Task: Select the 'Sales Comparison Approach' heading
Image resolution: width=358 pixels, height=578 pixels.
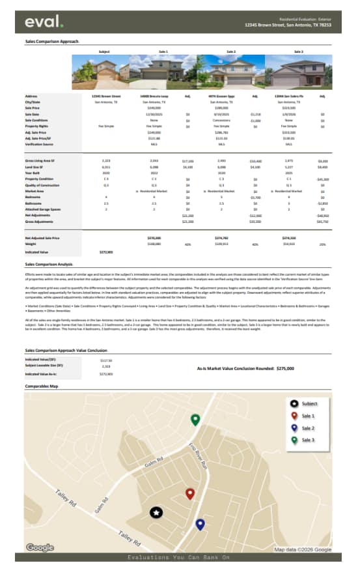Action: click(52, 41)
